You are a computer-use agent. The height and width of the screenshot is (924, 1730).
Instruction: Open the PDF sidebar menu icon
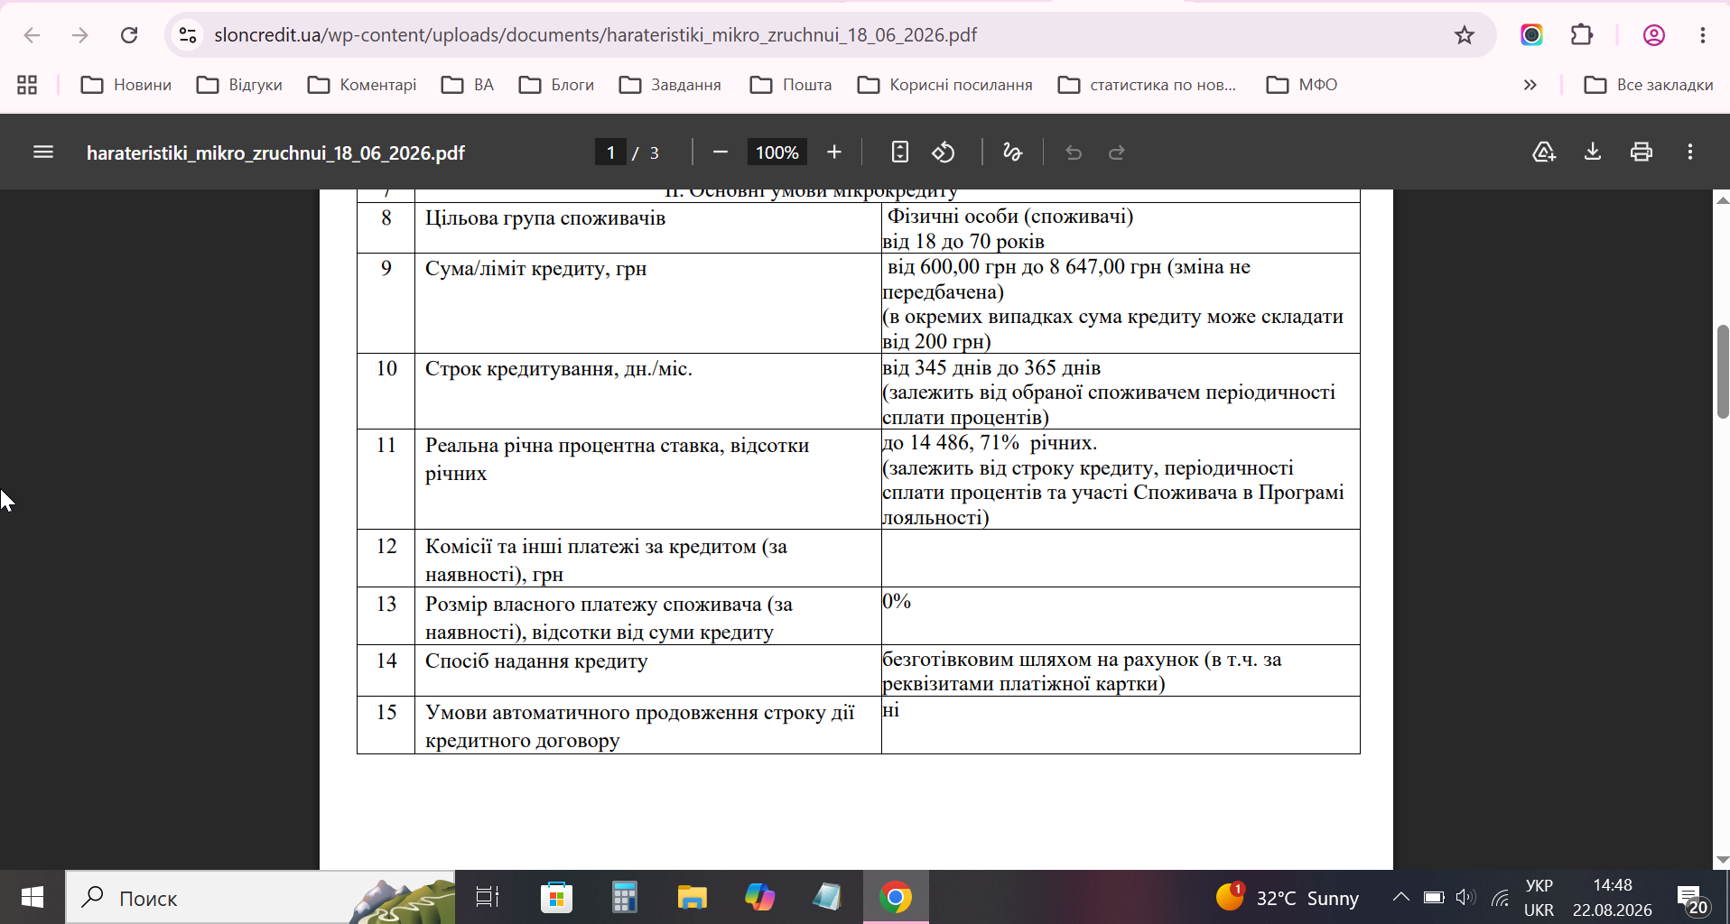43,152
